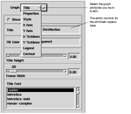131x114 pixels.
Task: Click the Frame Width slider right arrow
Action: point(65,71)
